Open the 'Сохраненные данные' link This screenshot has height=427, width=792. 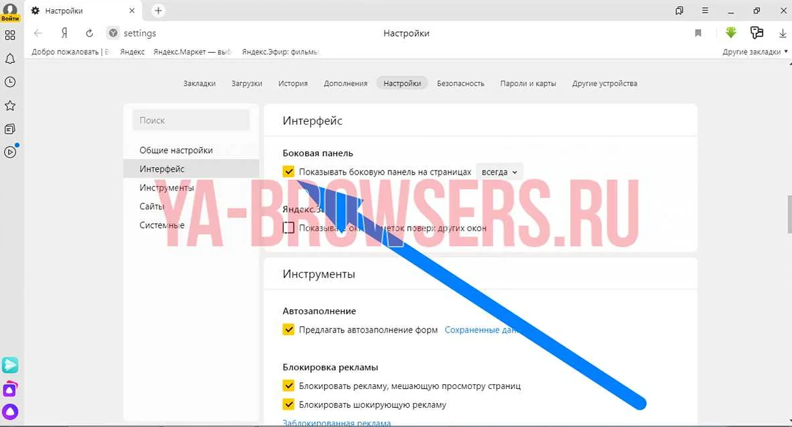[481, 330]
